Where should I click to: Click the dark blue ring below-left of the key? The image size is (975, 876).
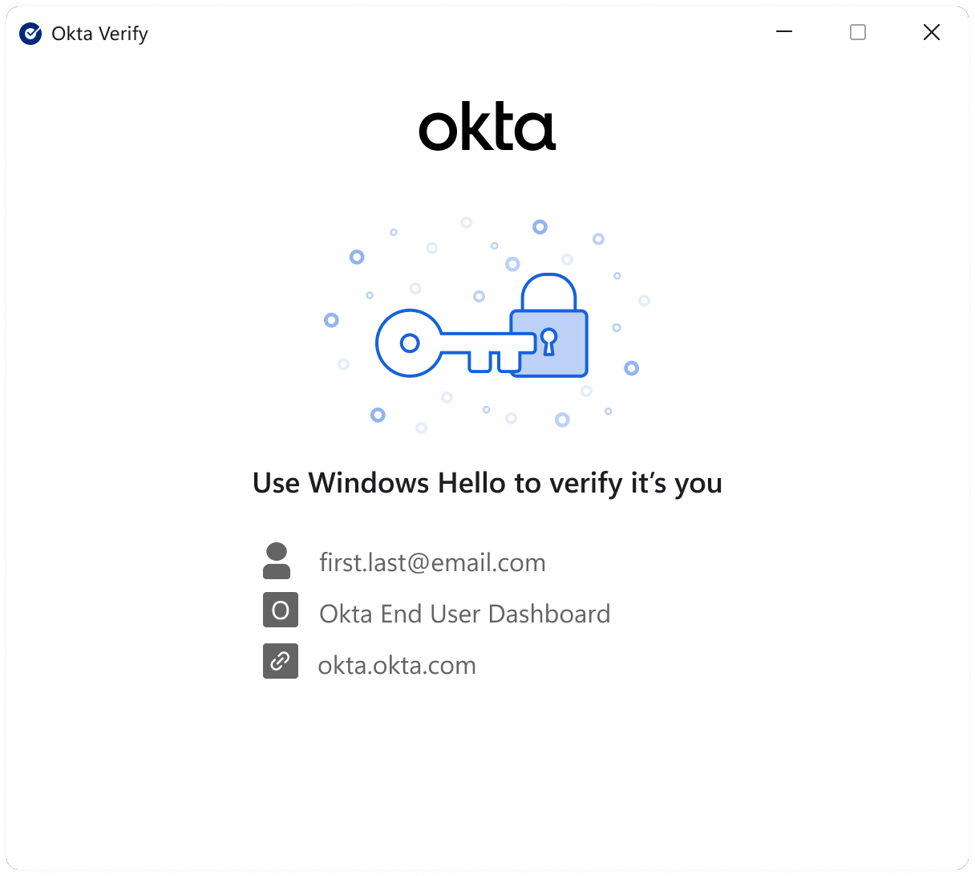[378, 415]
